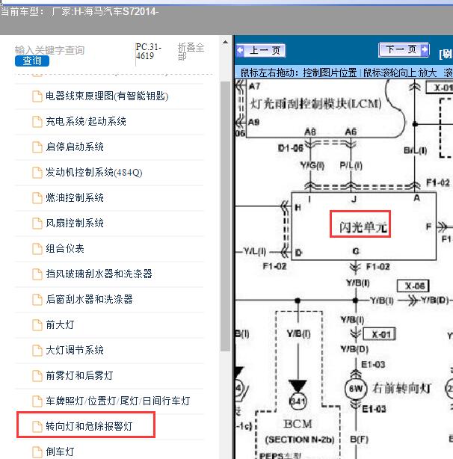
Task: Click the PC.31-4619 label
Action: (149, 52)
